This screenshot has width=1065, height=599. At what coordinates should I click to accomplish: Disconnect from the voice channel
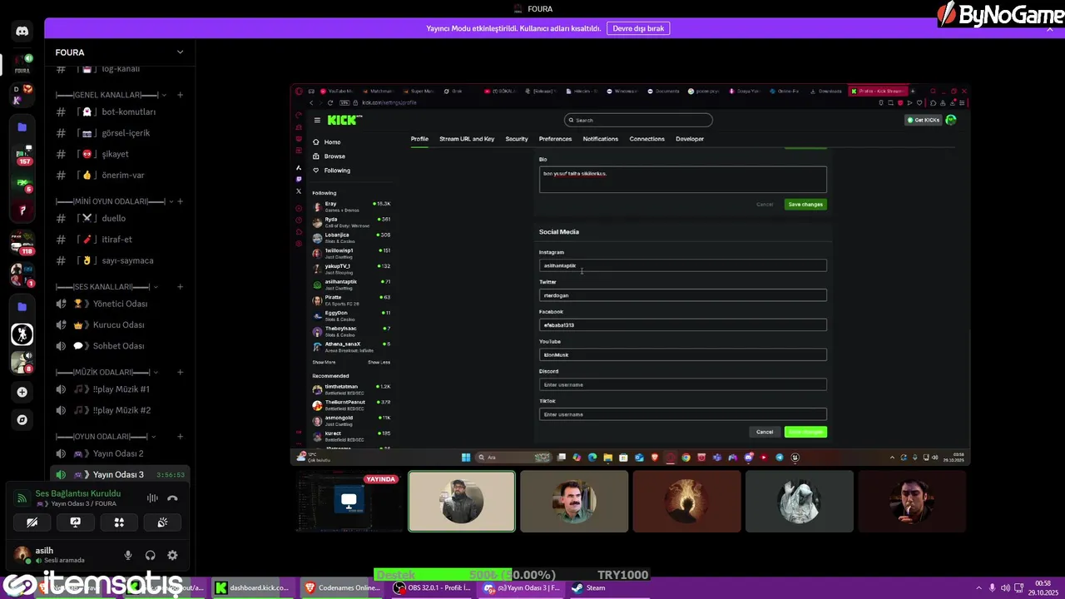[172, 498]
